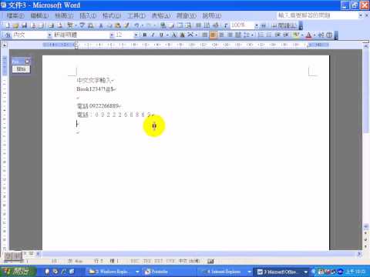Expand the Undo history dropdown arrow

click(142, 25)
